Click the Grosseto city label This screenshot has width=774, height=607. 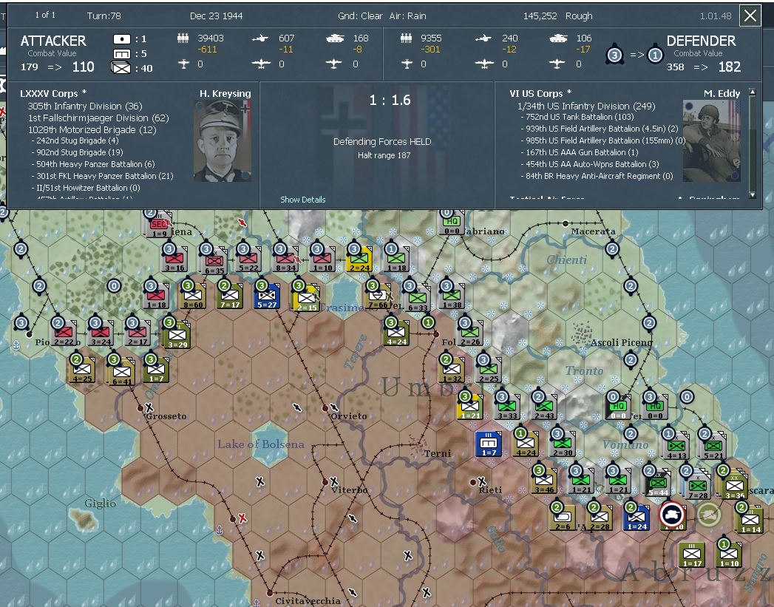(x=166, y=416)
